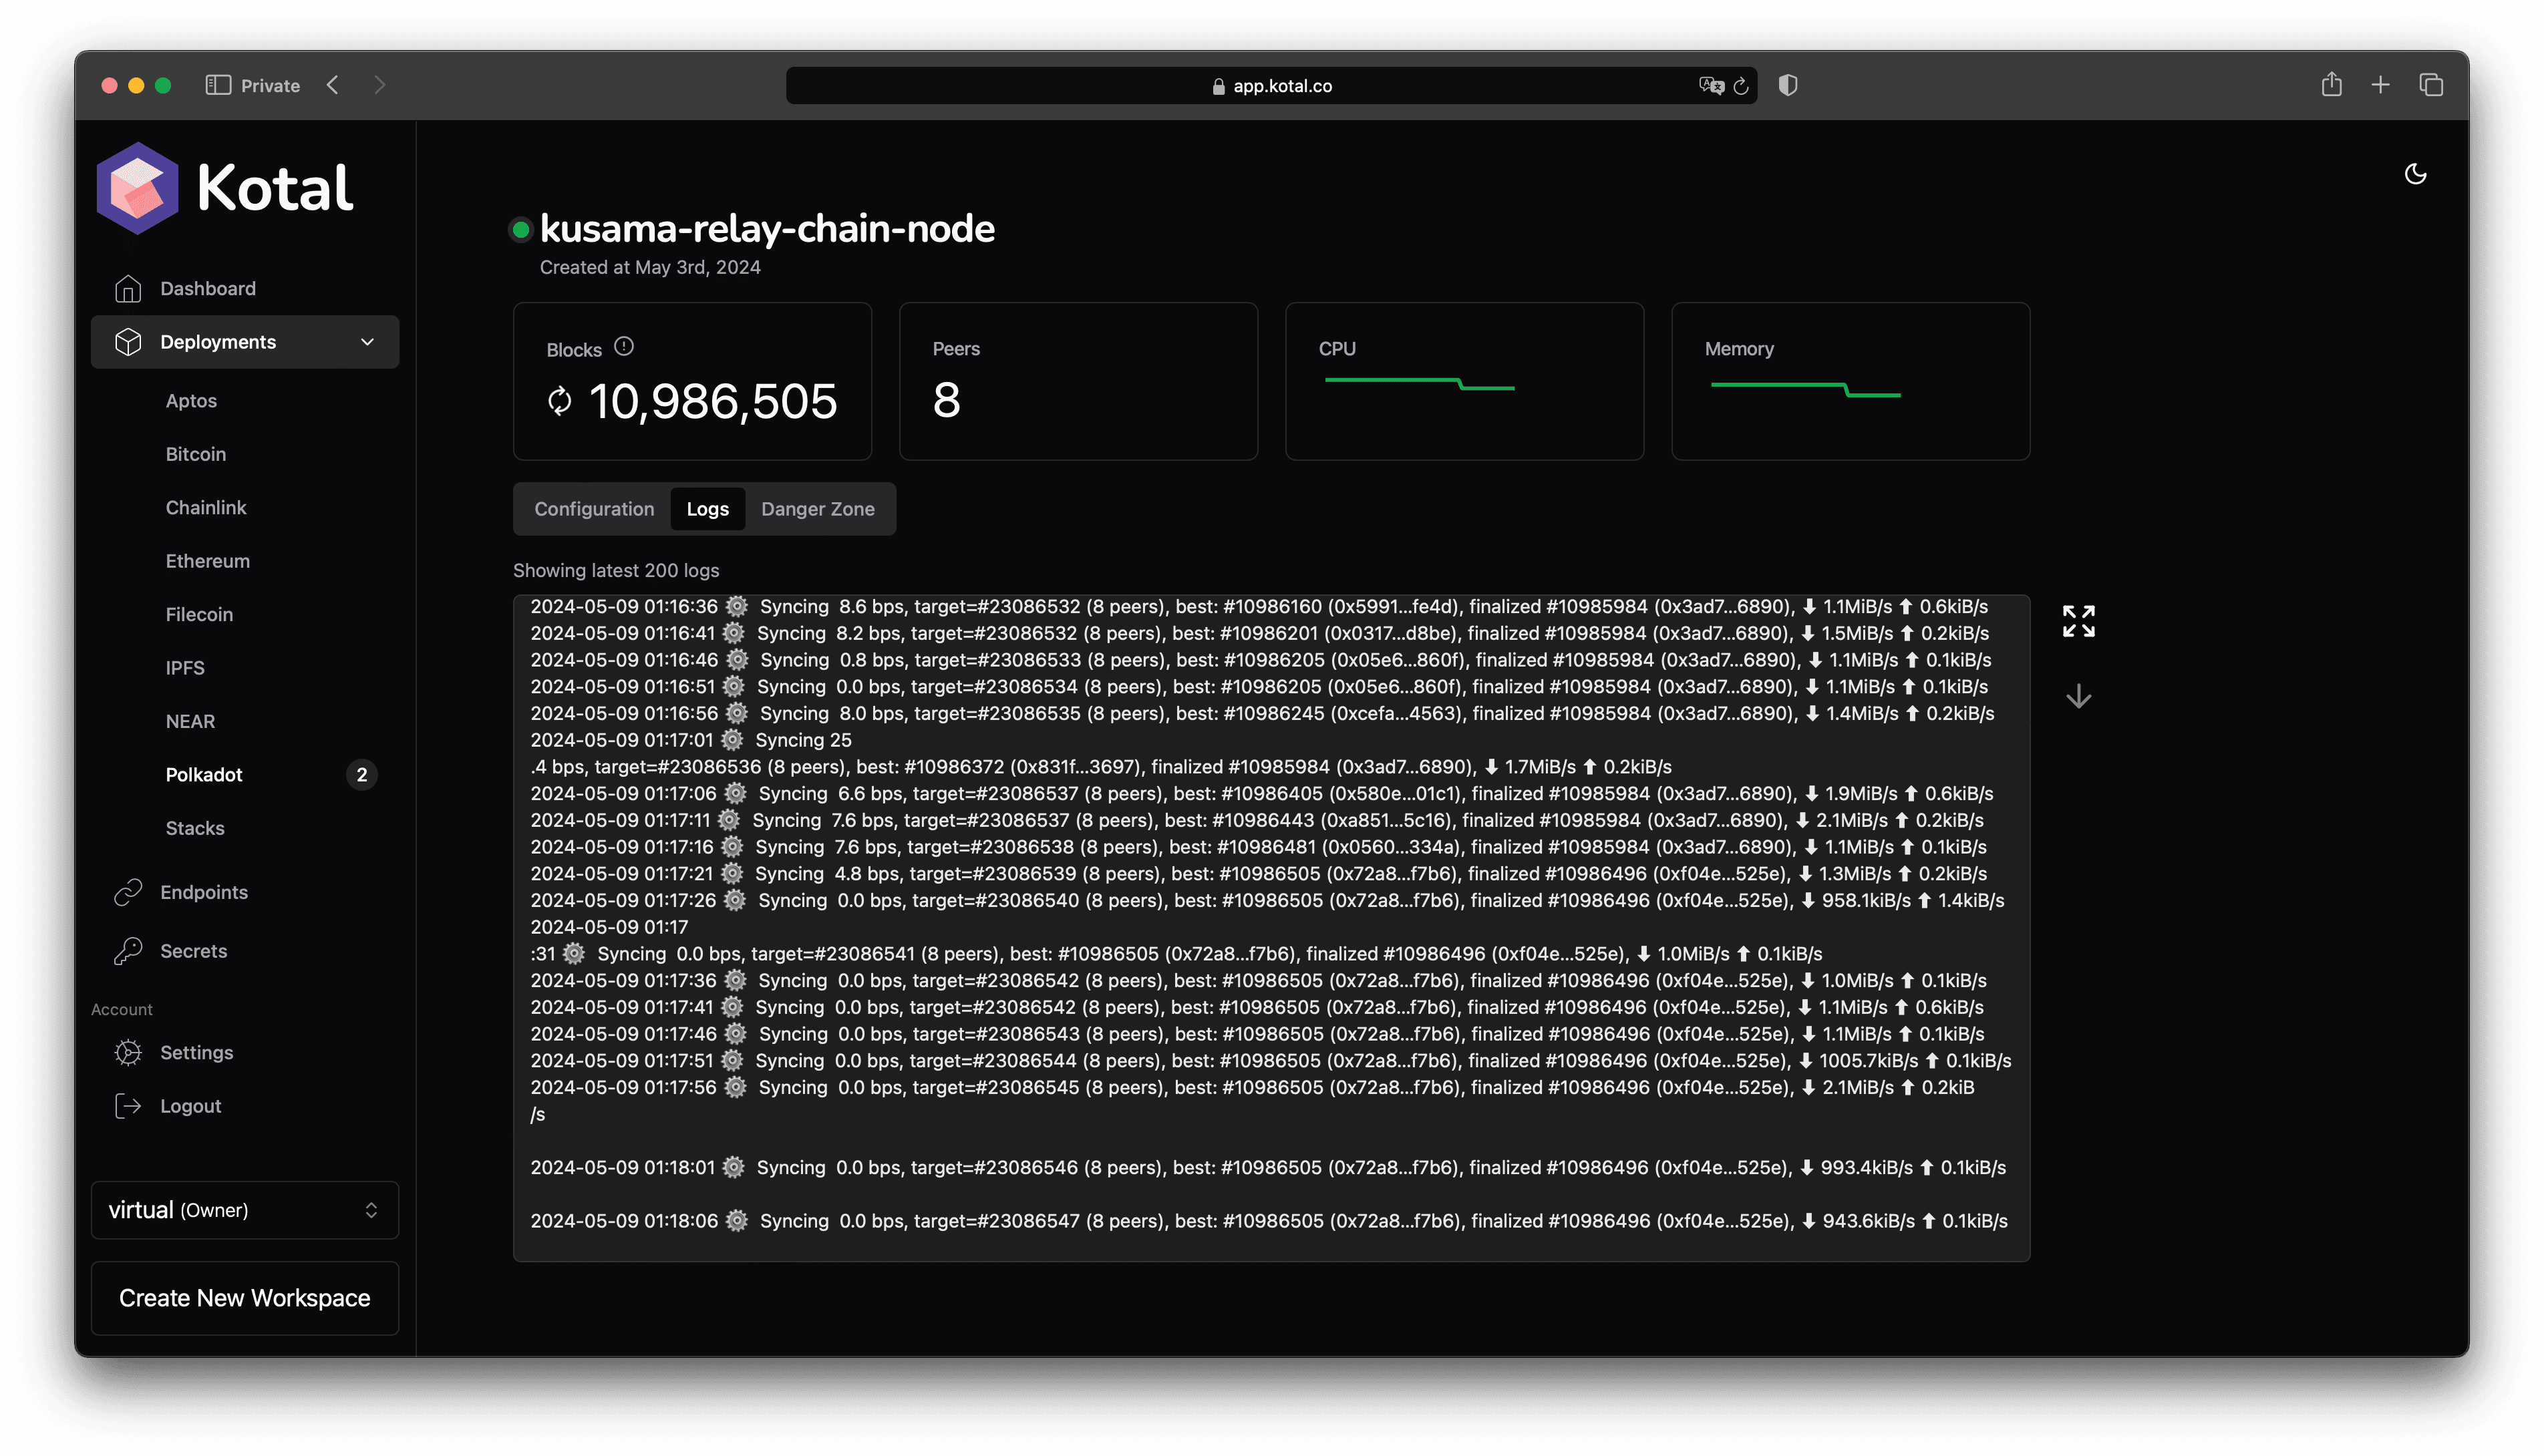Screen dimensions: 2544x1456
Task: Go forward in browser history
Action: point(380,86)
